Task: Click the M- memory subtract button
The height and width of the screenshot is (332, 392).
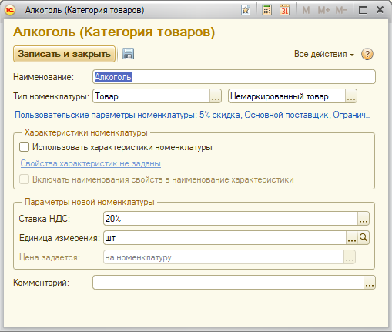Action: pyautogui.click(x=341, y=10)
